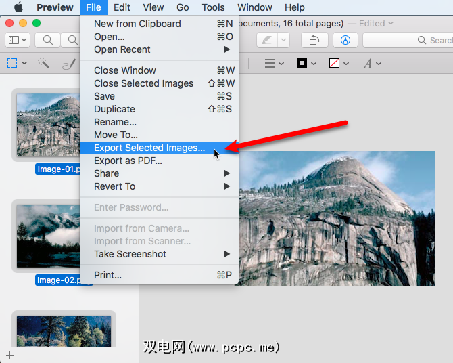Viewport: 453px width, 363px height.
Task: Rotate the image with rotate button
Action: [314, 40]
